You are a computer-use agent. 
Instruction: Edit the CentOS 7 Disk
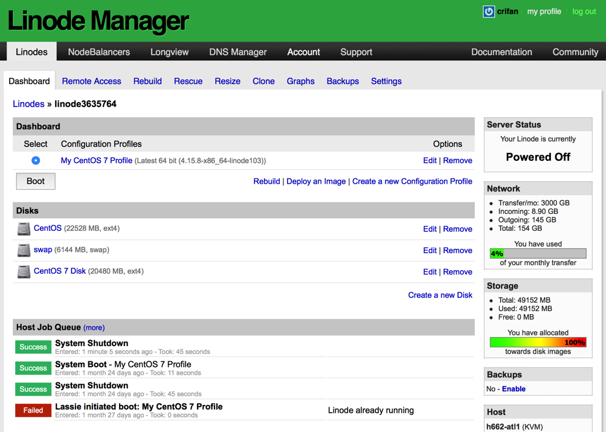(430, 272)
